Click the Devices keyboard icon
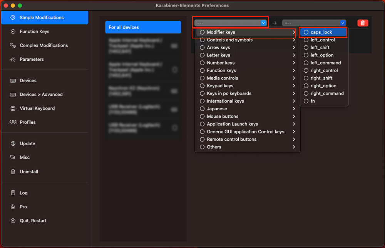385x248 pixels. pos(13,81)
